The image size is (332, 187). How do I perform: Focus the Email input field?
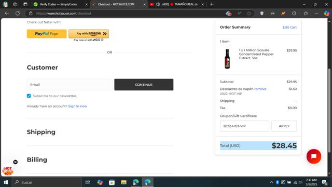pos(70,85)
